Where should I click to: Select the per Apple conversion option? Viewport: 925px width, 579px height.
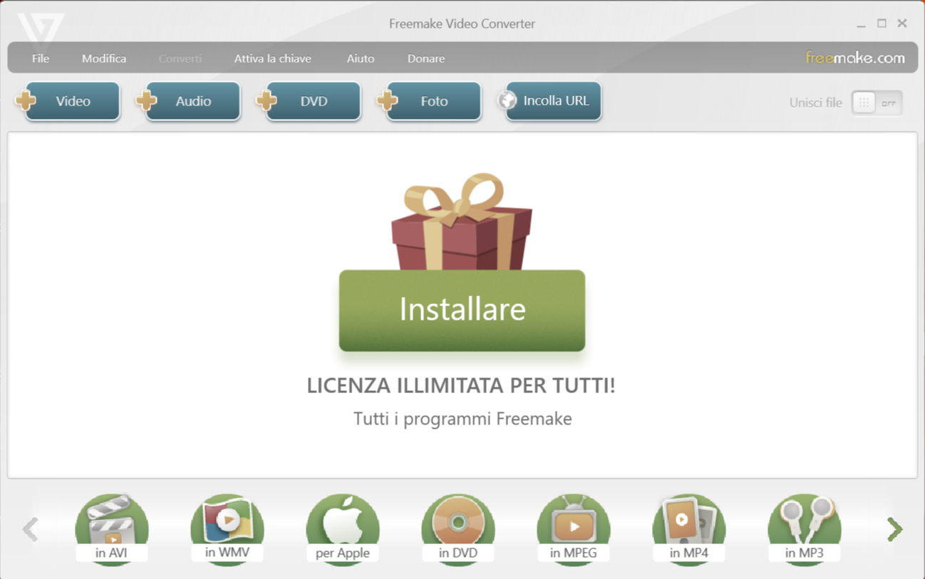pos(343,529)
